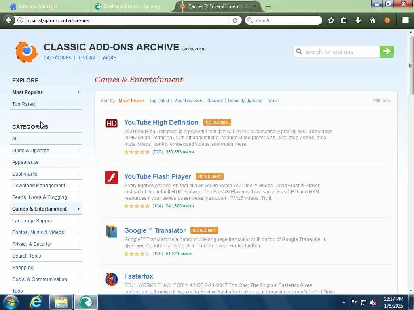Screen dimensions: 414x310
Task: Open Download Management category
Action: click(x=46, y=185)
